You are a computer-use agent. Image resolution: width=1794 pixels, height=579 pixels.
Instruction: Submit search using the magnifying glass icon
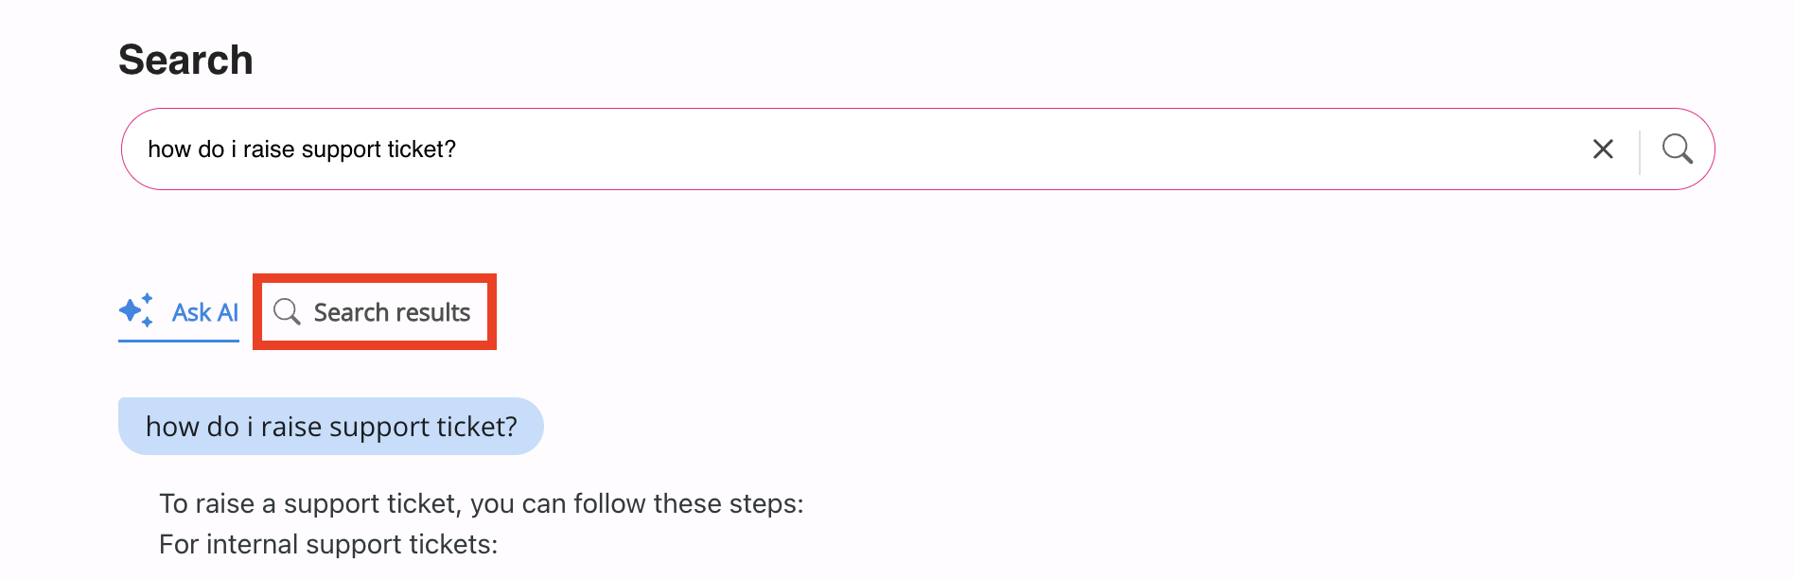[x=1677, y=149]
